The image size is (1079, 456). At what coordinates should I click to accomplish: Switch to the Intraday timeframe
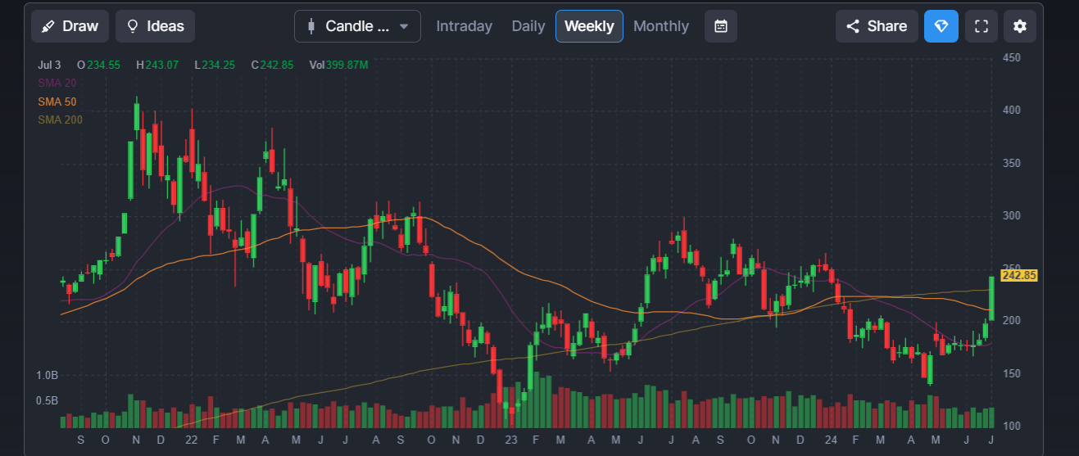(464, 26)
